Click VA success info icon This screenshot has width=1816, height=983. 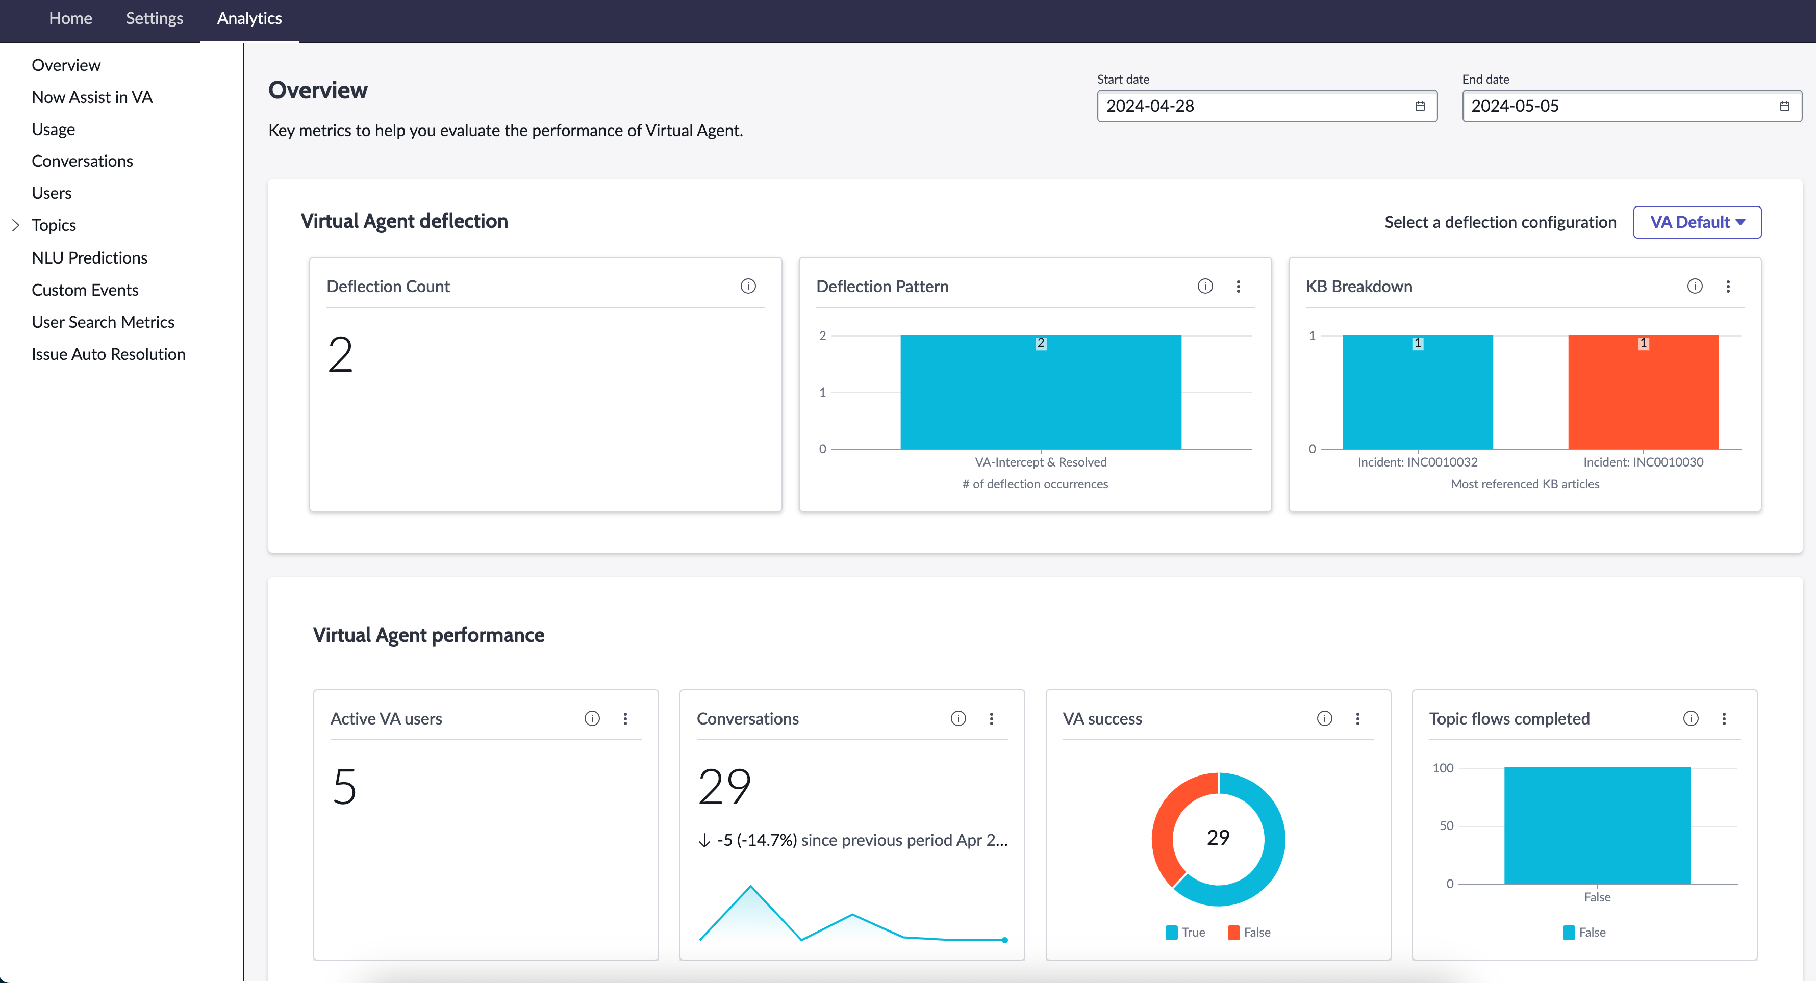pos(1325,718)
